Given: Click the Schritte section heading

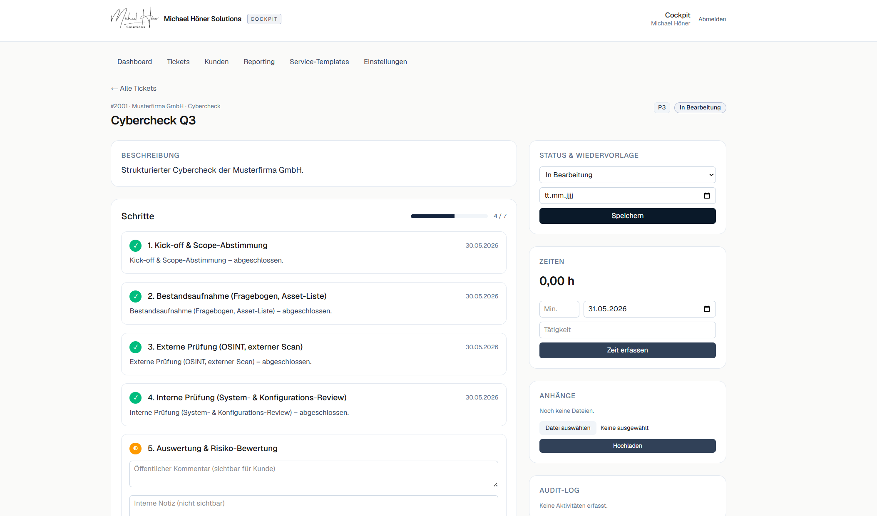Looking at the screenshot, I should tap(138, 216).
